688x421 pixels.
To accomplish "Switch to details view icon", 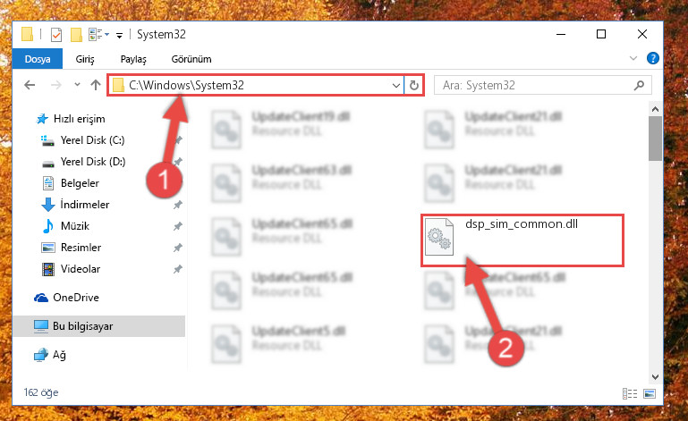I will point(630,393).
